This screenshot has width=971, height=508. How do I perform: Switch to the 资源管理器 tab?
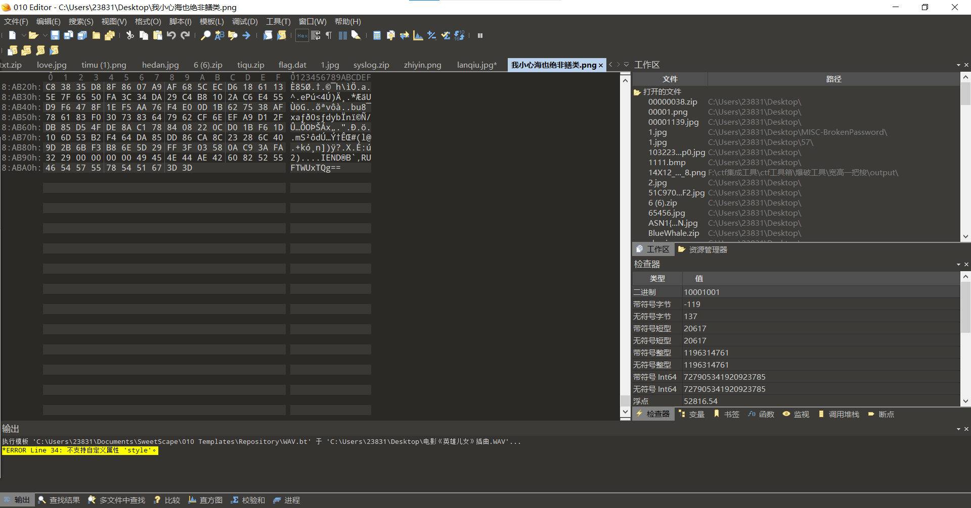702,249
